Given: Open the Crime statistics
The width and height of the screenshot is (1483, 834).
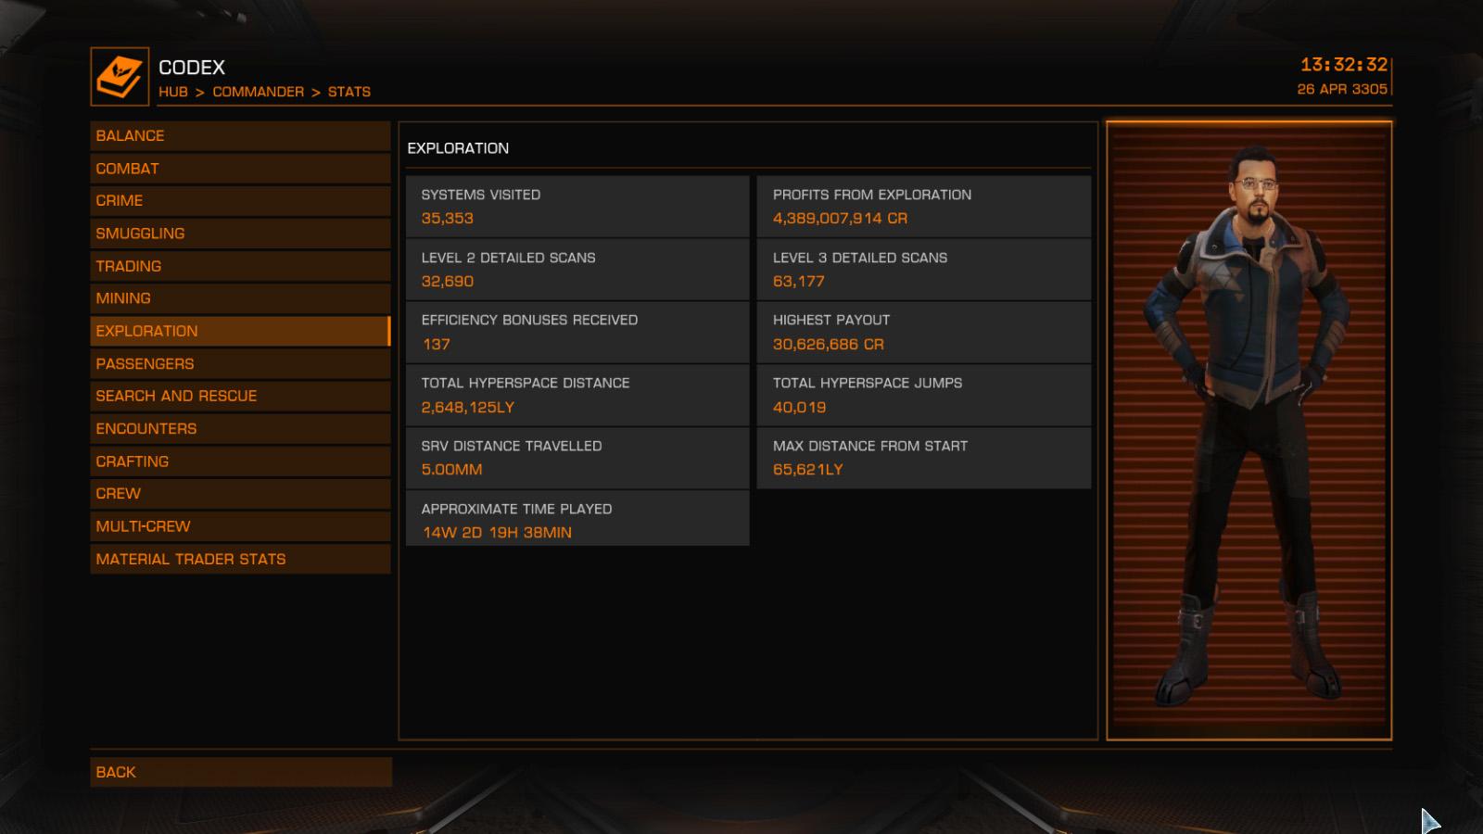Looking at the screenshot, I should tap(240, 201).
